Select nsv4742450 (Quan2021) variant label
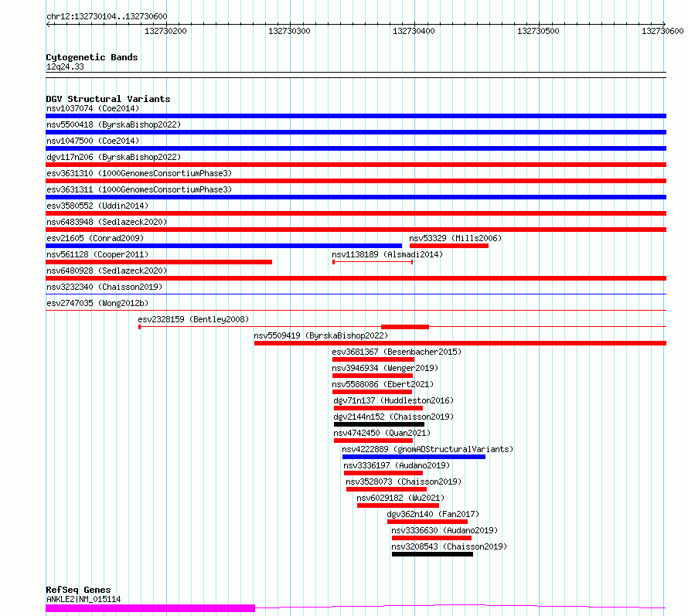Viewport: 688px width, 616px height. (382, 433)
